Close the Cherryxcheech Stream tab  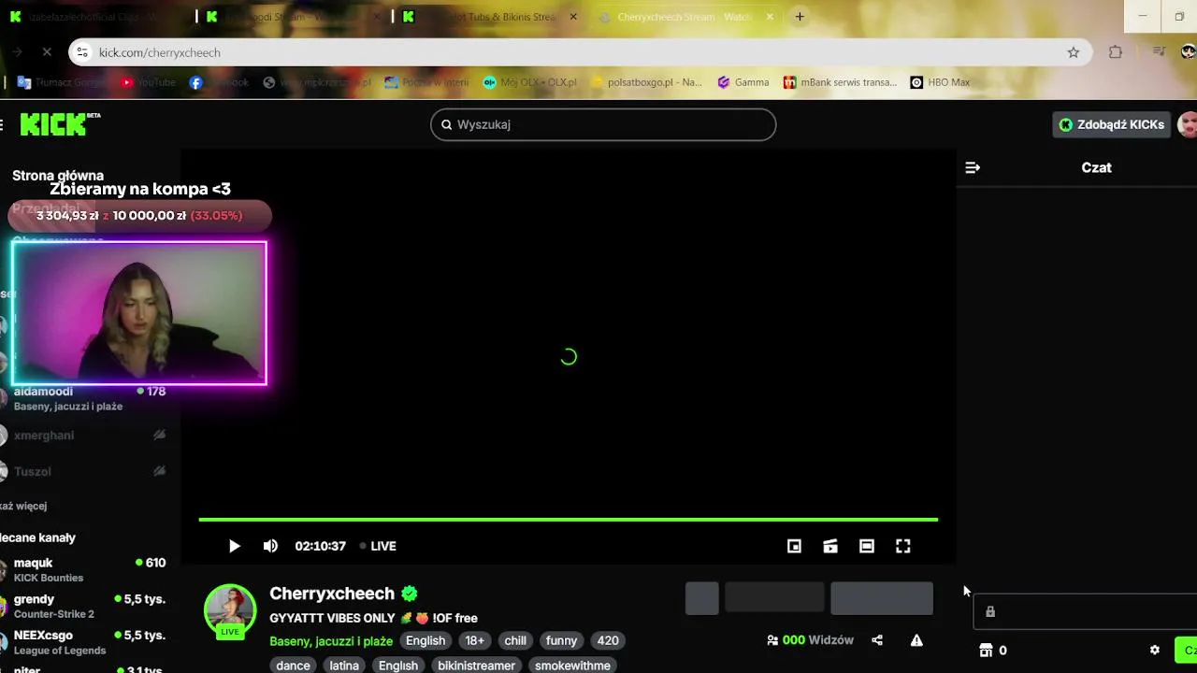coord(770,17)
